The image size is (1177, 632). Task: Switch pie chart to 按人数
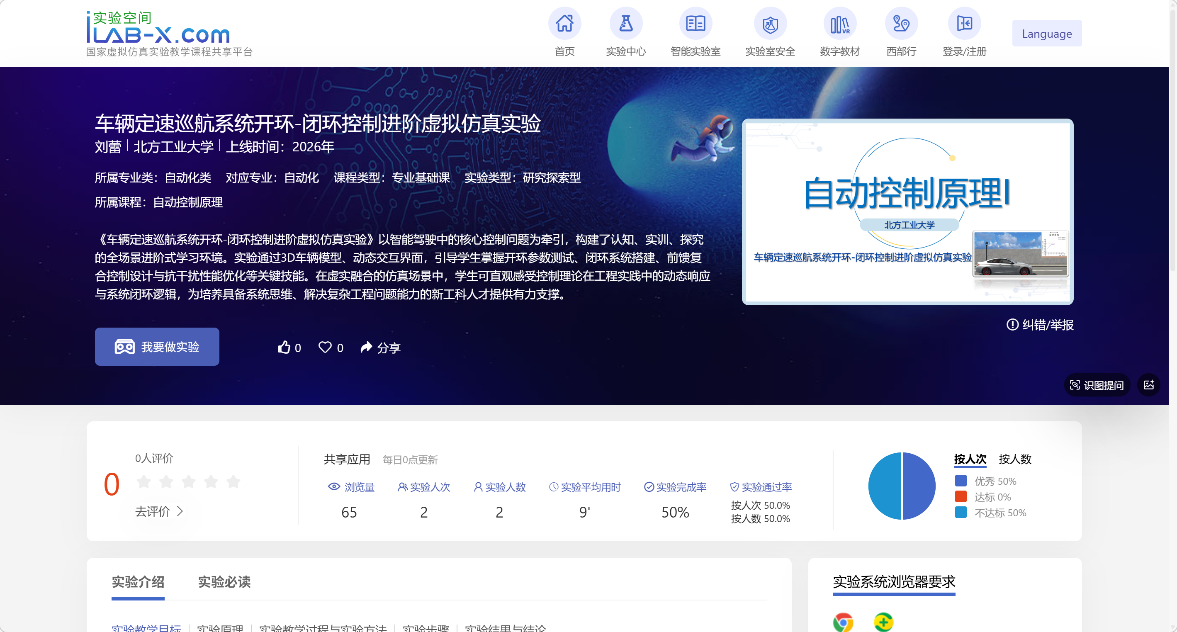tap(1014, 459)
